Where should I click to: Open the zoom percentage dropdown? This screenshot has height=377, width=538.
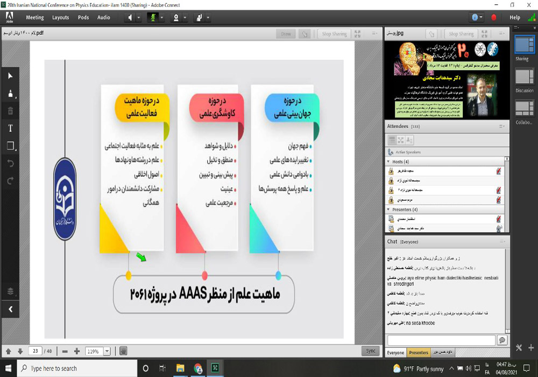click(x=107, y=351)
